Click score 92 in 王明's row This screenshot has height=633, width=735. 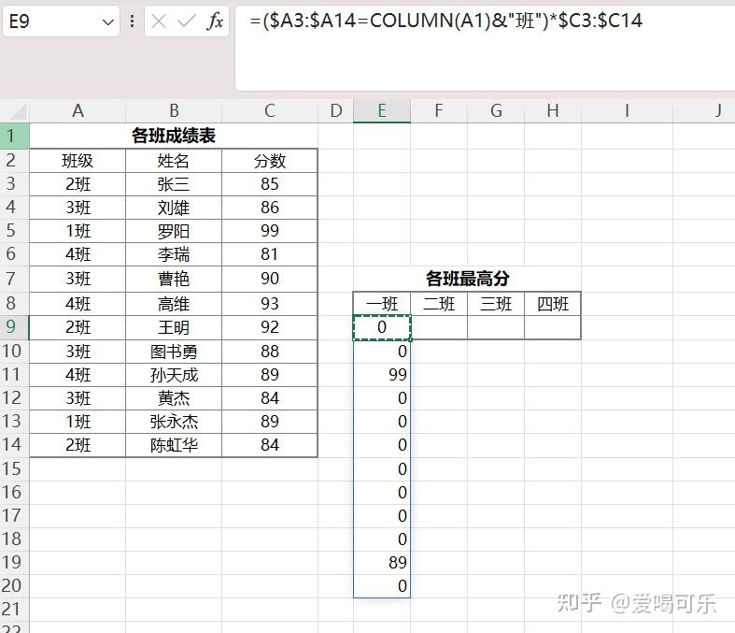click(270, 327)
